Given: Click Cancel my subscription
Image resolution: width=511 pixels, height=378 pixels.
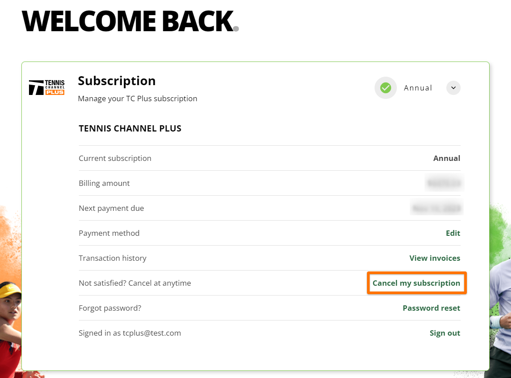Looking at the screenshot, I should (x=416, y=283).
